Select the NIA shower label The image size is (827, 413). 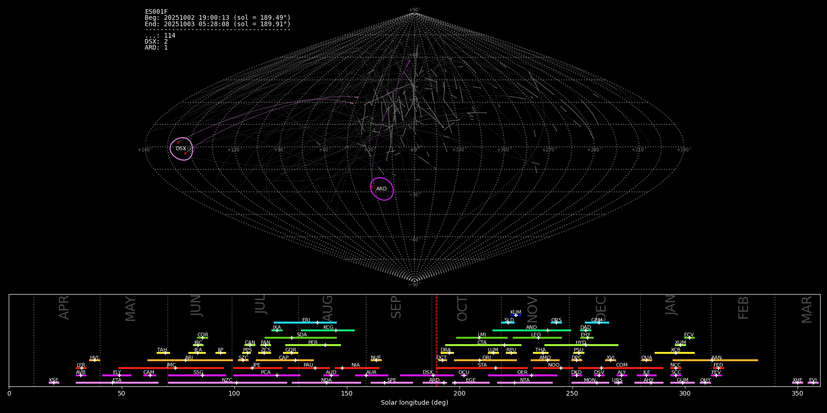pyautogui.click(x=356, y=365)
